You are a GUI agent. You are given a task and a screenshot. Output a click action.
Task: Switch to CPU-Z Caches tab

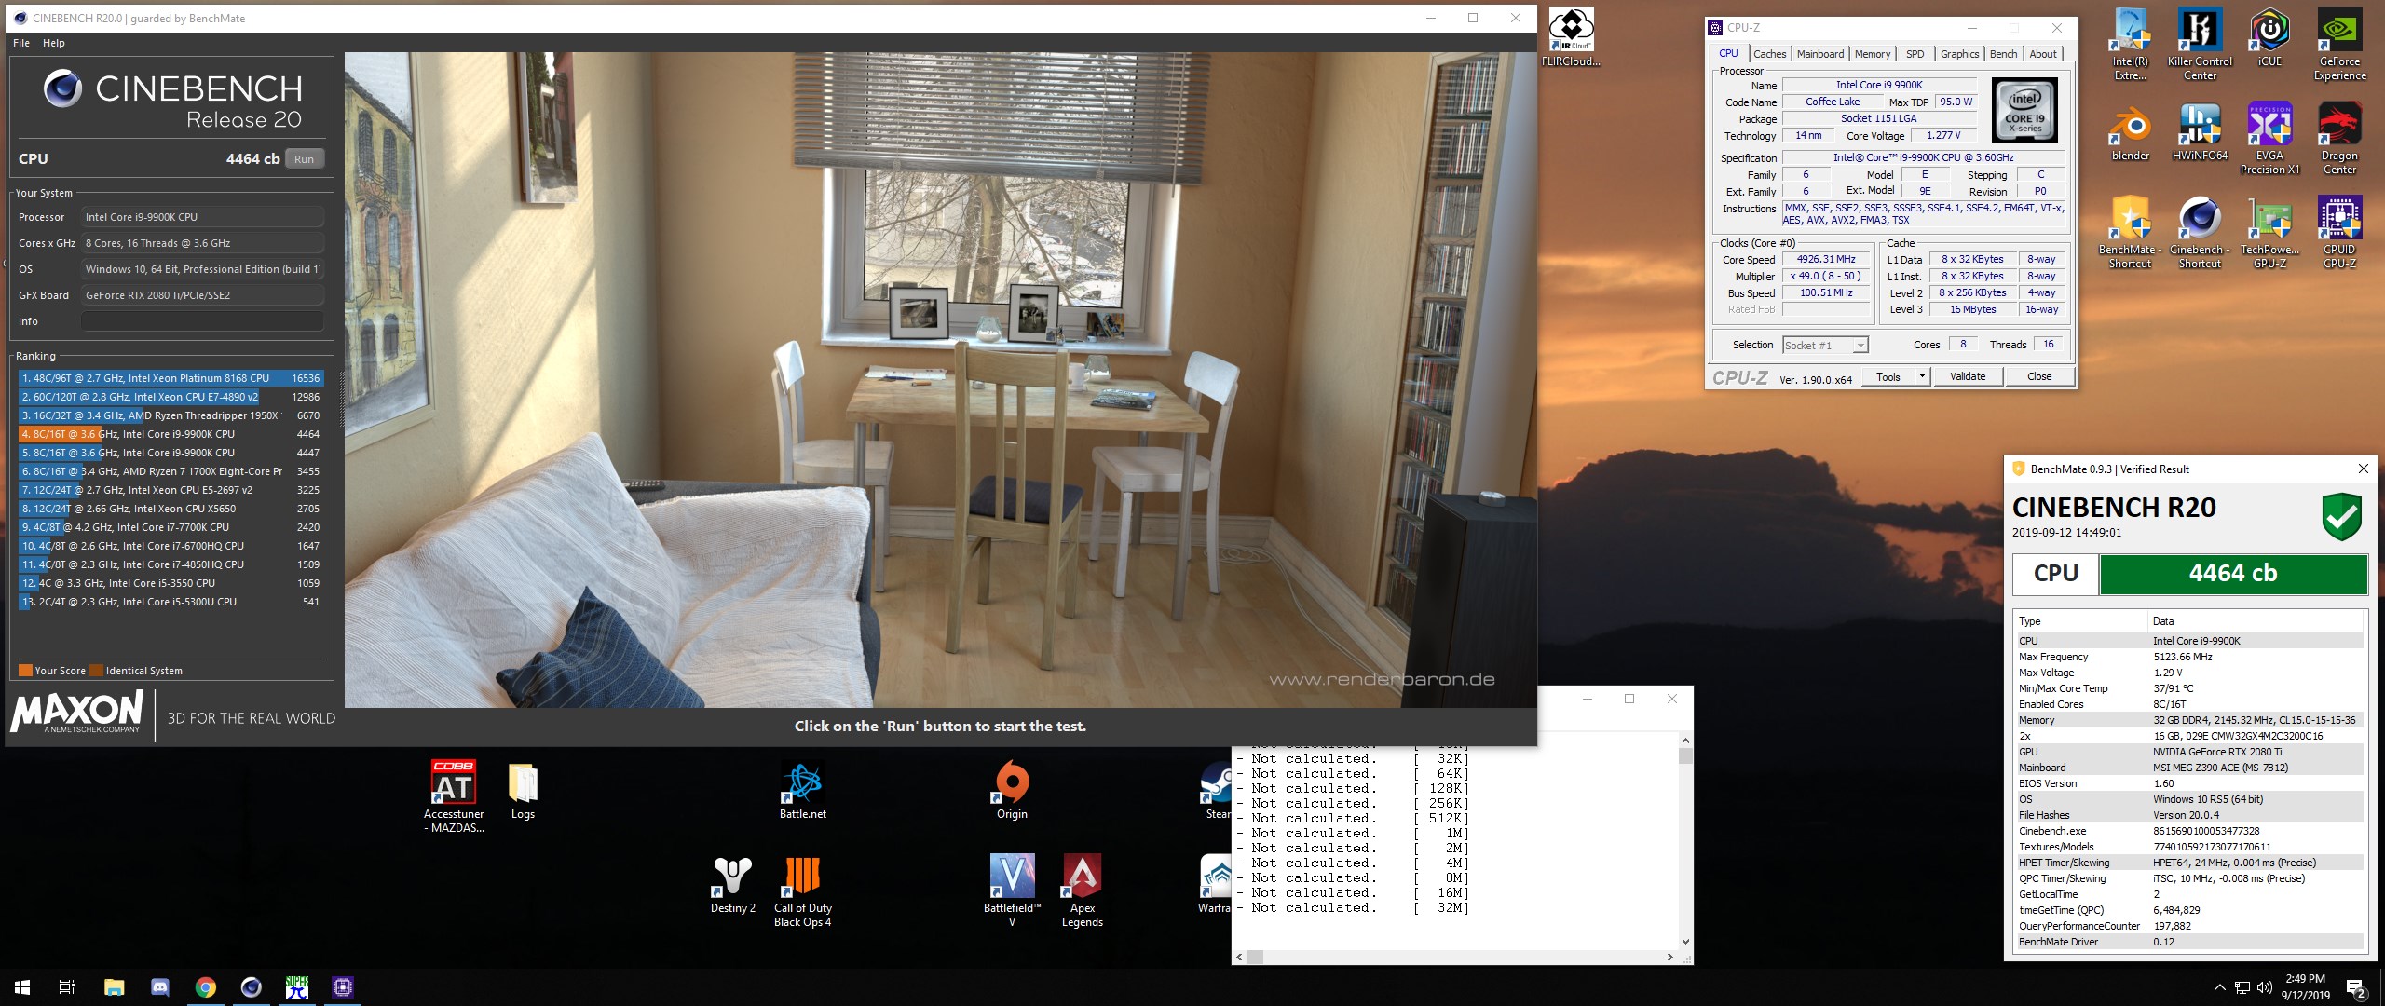click(1769, 54)
